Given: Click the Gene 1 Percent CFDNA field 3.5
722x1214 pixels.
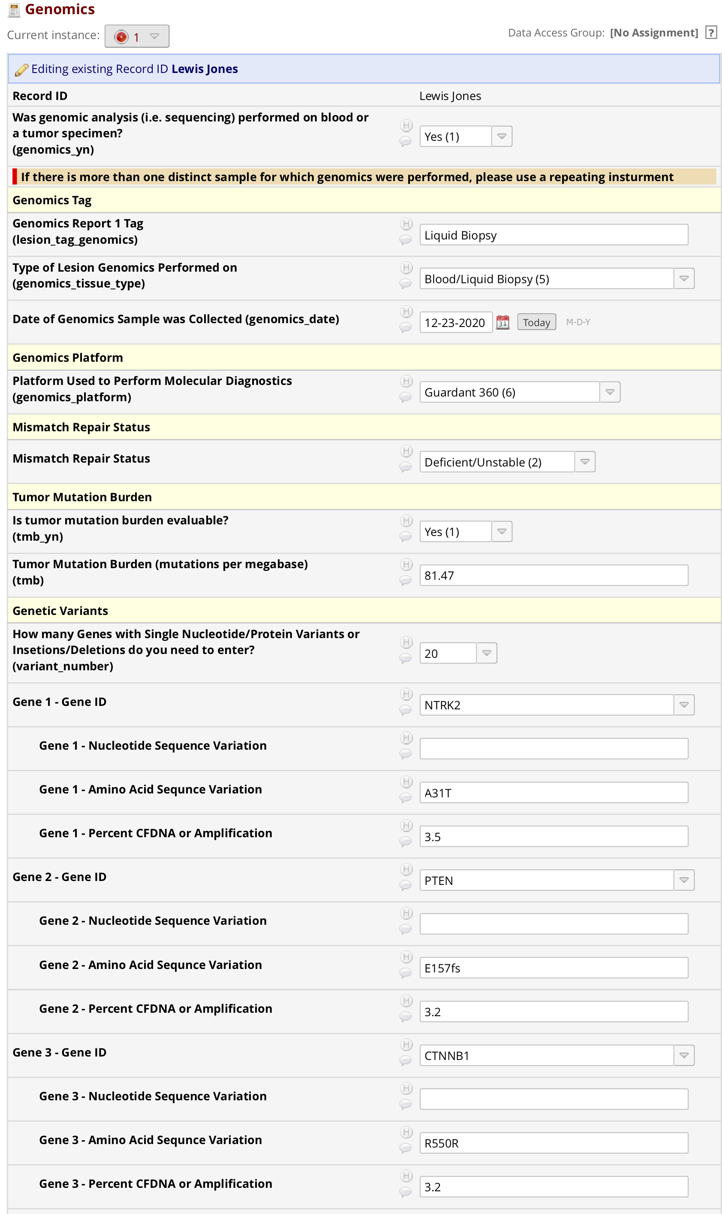Looking at the screenshot, I should point(554,836).
